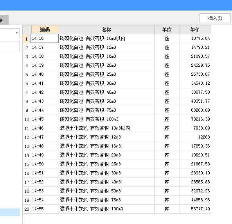Select the highlighted blue item in left panel

point(10,212)
